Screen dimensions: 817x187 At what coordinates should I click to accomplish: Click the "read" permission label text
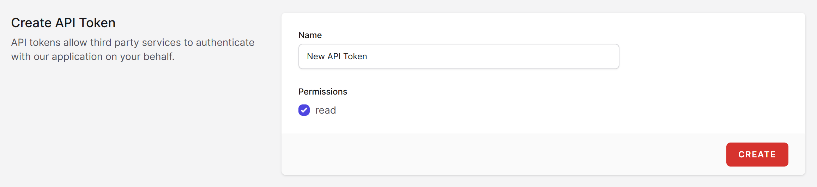[x=325, y=110]
